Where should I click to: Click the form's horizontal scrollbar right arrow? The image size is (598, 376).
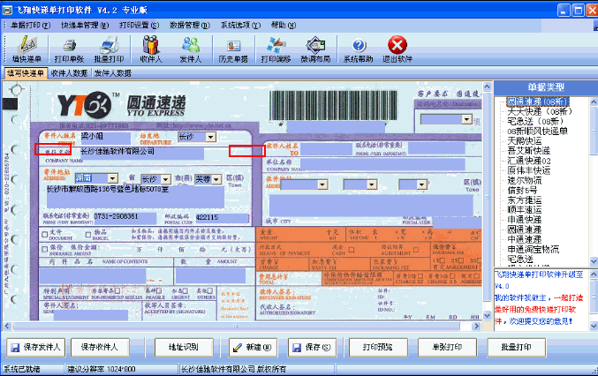(475, 326)
